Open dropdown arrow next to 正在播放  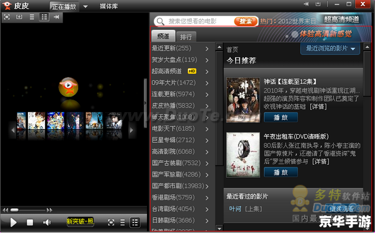tap(86, 6)
